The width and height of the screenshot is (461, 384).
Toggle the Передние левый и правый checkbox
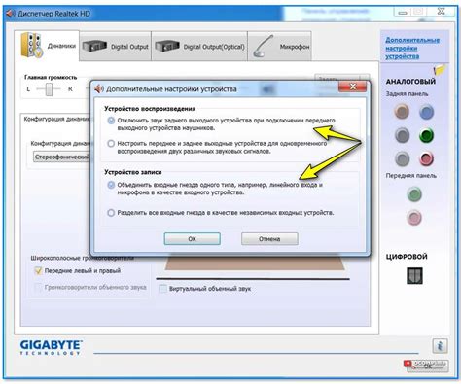[x=38, y=270]
